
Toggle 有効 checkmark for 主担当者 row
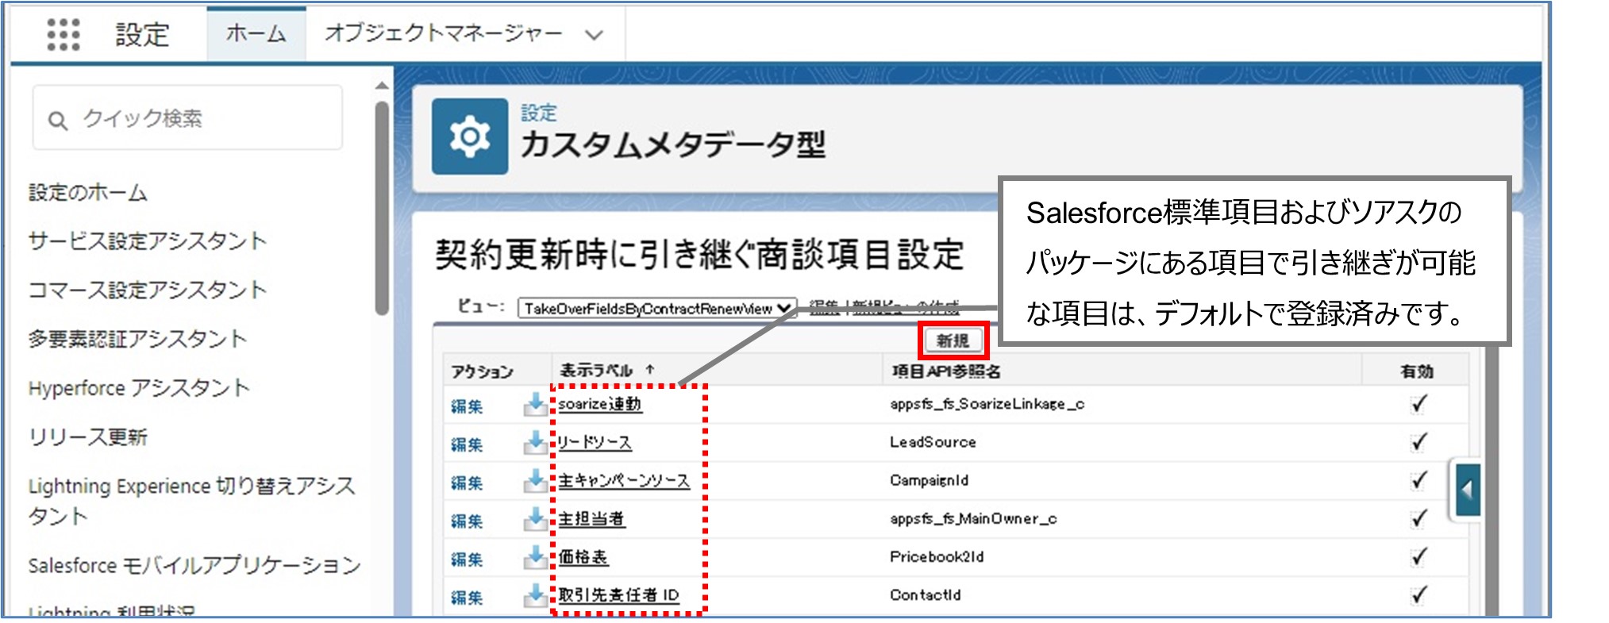tap(1418, 518)
